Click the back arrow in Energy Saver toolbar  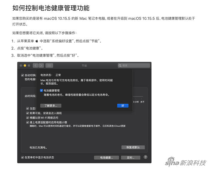(x=35, y=66)
